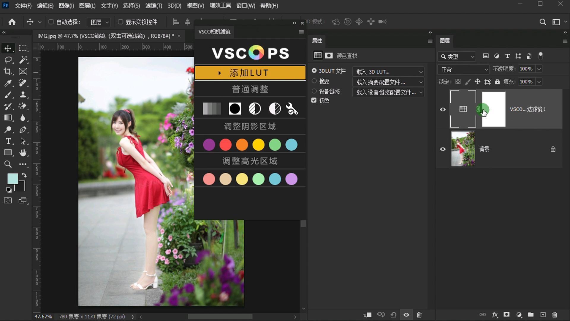Open layer style fx menu
570x321 pixels.
pyautogui.click(x=495, y=314)
